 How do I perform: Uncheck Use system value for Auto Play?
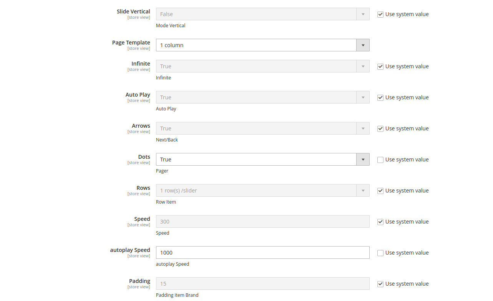(x=380, y=98)
